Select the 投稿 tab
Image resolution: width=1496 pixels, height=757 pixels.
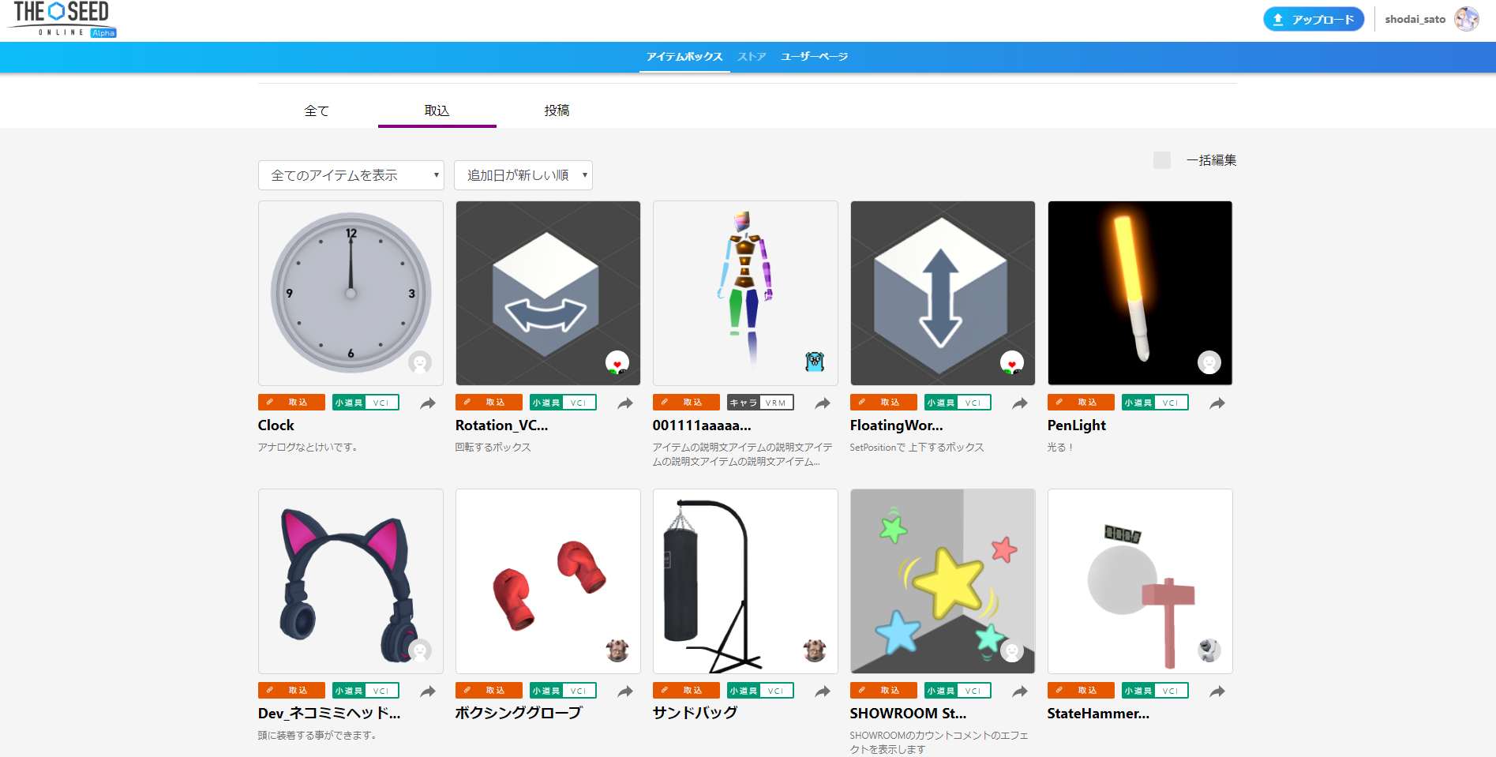(x=557, y=111)
